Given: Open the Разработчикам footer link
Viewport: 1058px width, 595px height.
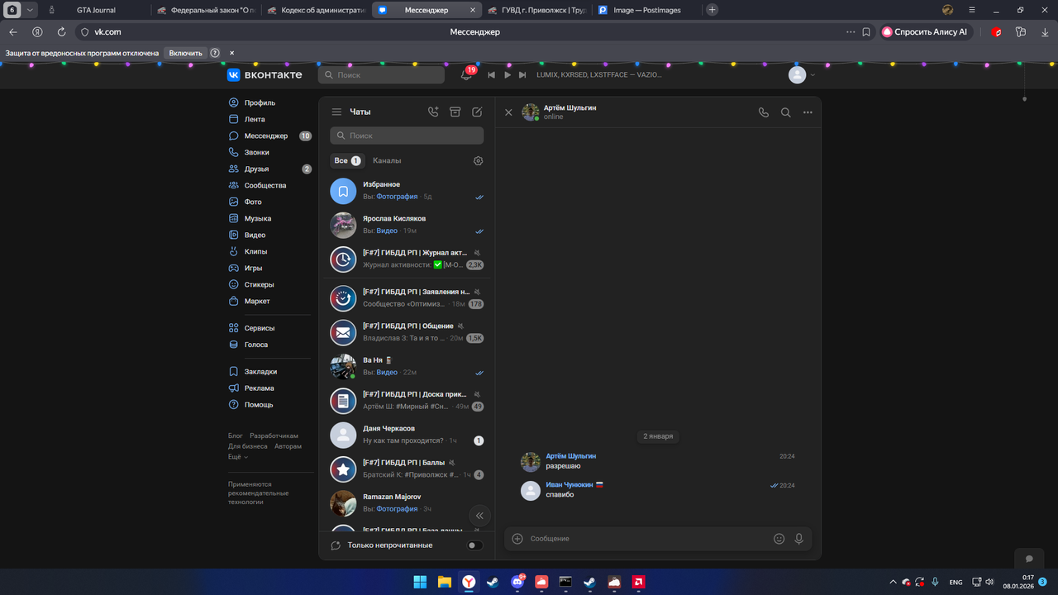Looking at the screenshot, I should [274, 436].
